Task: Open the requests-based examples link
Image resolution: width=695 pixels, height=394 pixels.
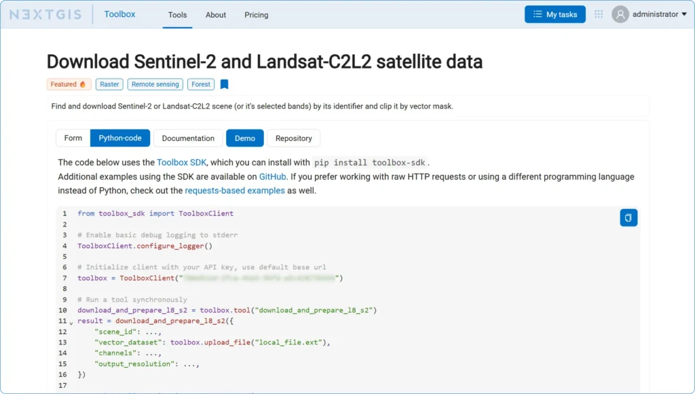Action: (234, 191)
